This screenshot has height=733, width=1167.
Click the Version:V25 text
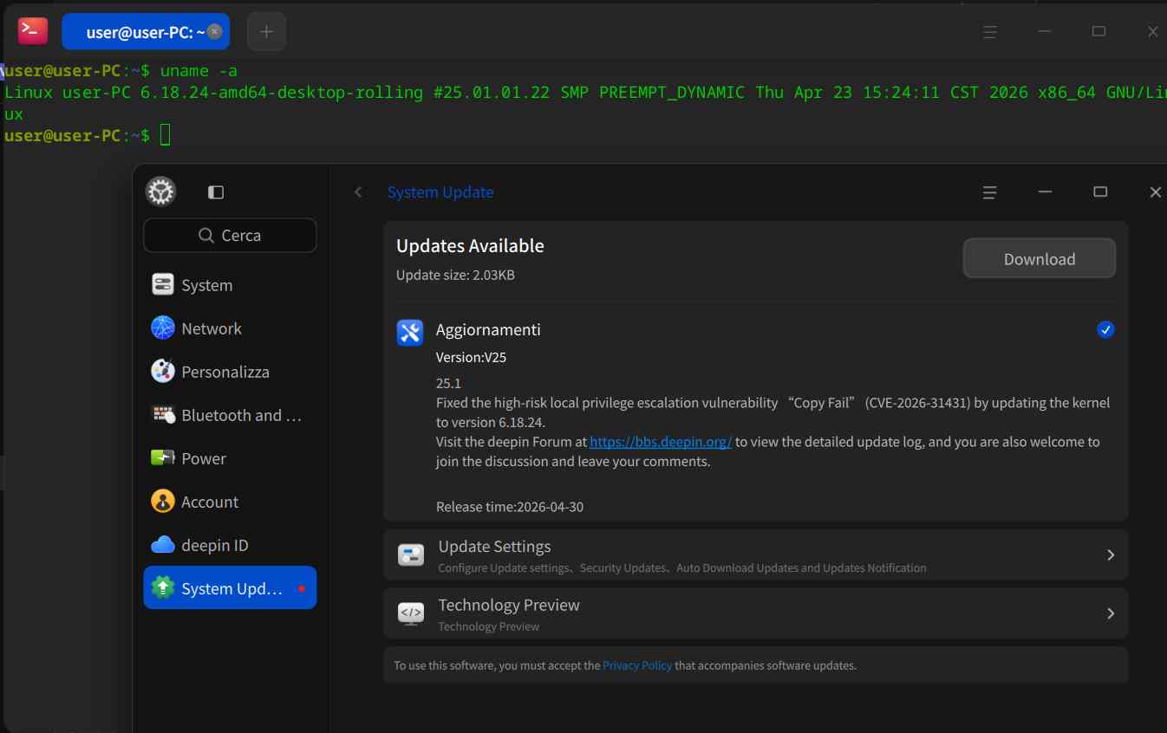tap(471, 357)
